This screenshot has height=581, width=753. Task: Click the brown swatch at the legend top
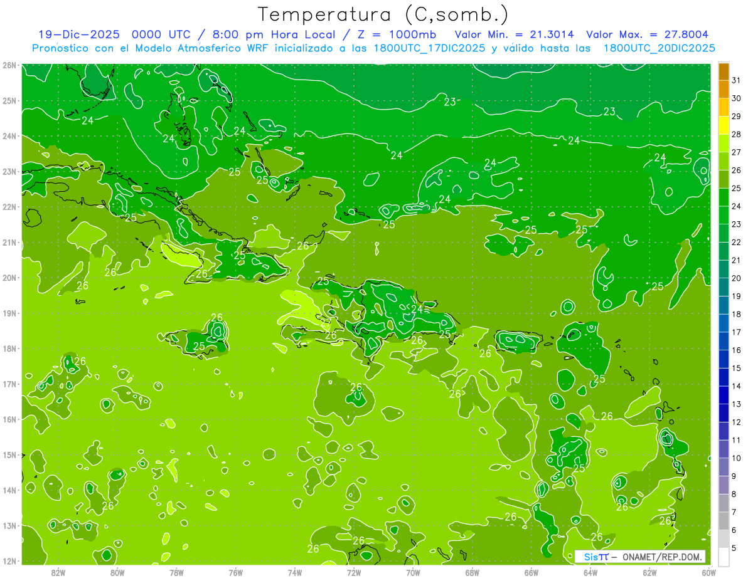724,73
